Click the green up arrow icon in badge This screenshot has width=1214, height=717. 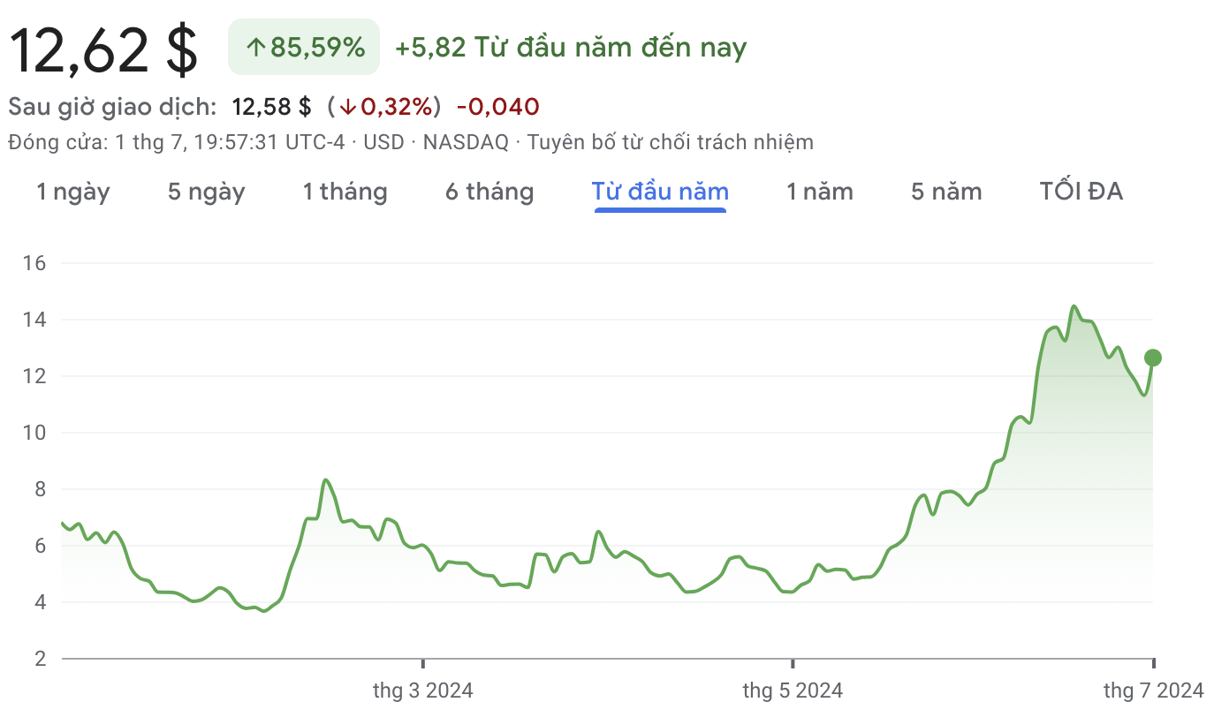coord(255,48)
